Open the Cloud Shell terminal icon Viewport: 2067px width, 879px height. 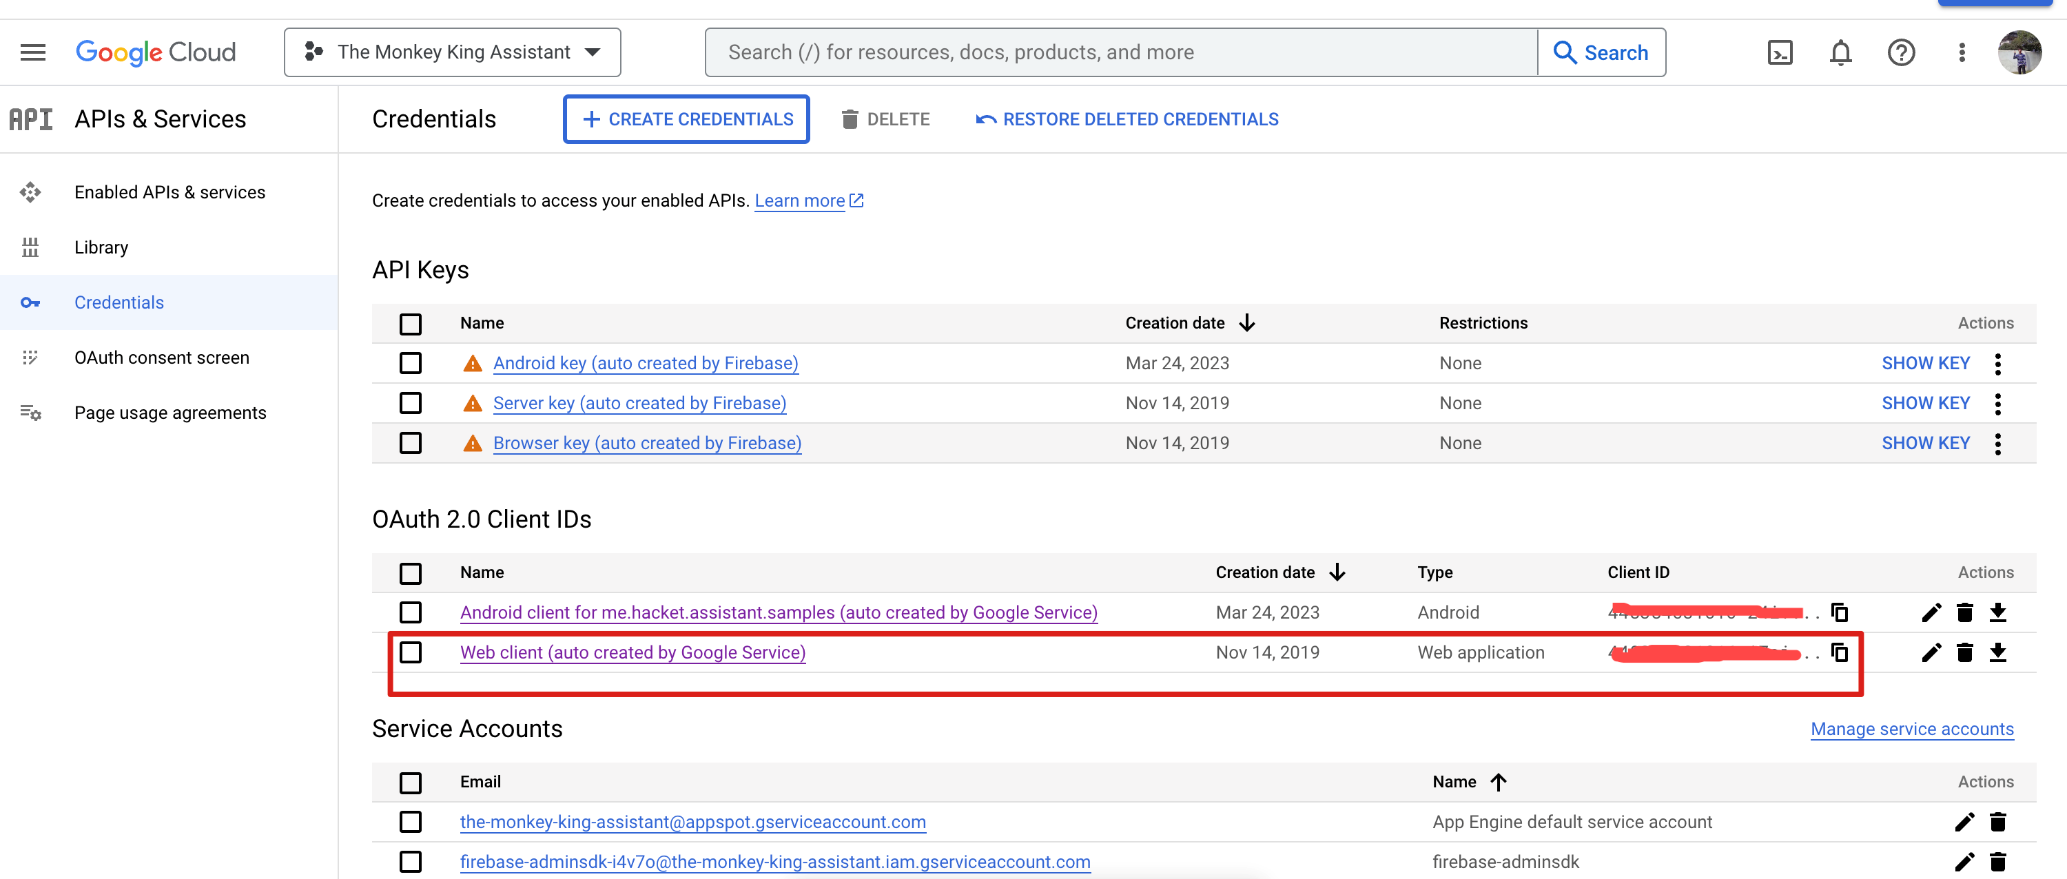pos(1779,53)
